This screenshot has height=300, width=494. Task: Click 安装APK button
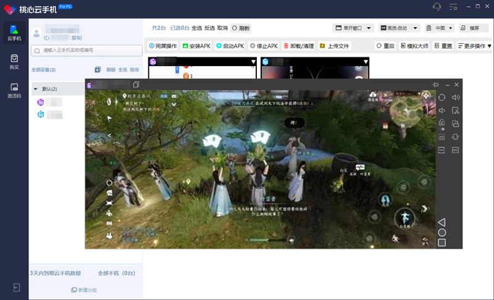(x=196, y=46)
